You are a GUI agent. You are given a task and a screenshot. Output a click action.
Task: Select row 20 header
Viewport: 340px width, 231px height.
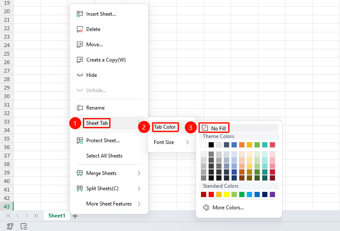coord(7,11)
